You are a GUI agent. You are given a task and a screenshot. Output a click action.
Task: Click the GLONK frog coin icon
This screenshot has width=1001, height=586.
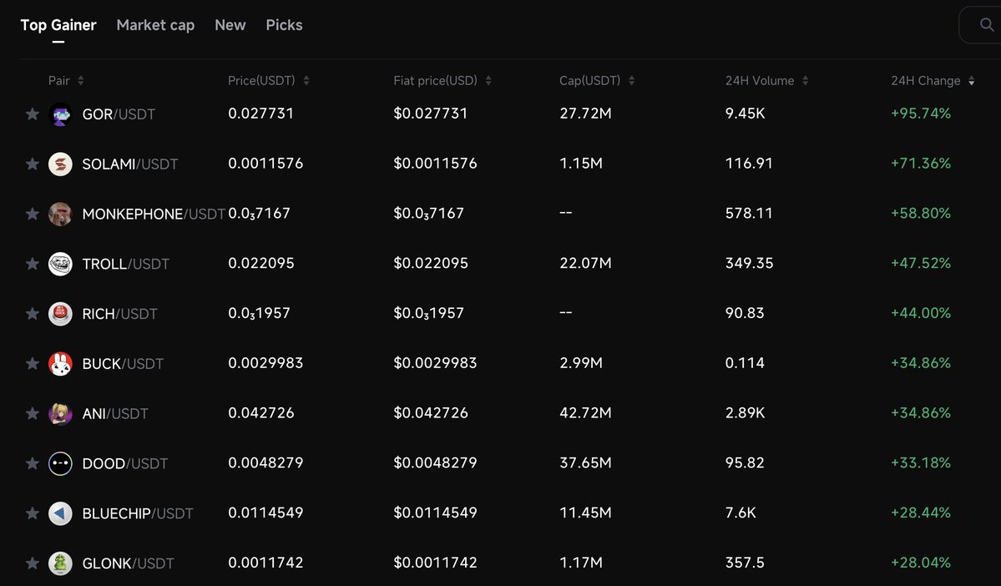click(60, 563)
